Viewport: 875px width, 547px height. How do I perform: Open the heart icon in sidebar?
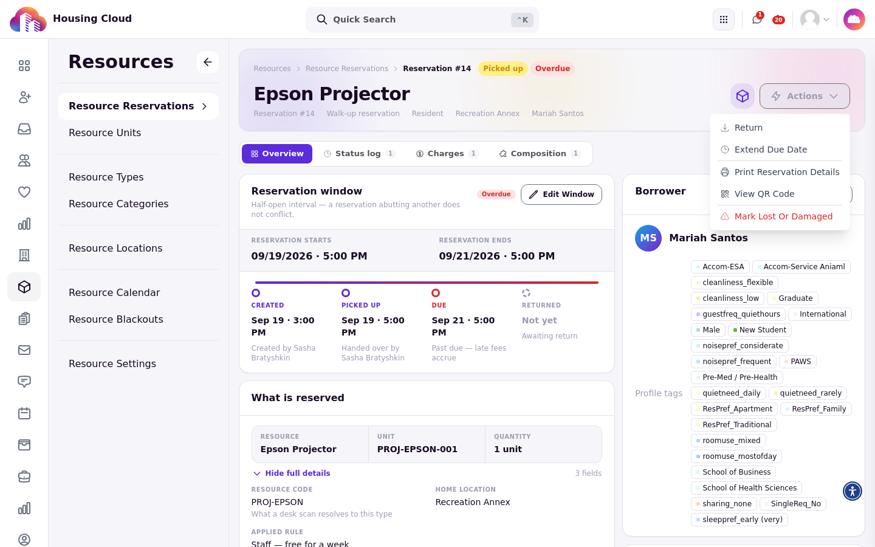24,192
